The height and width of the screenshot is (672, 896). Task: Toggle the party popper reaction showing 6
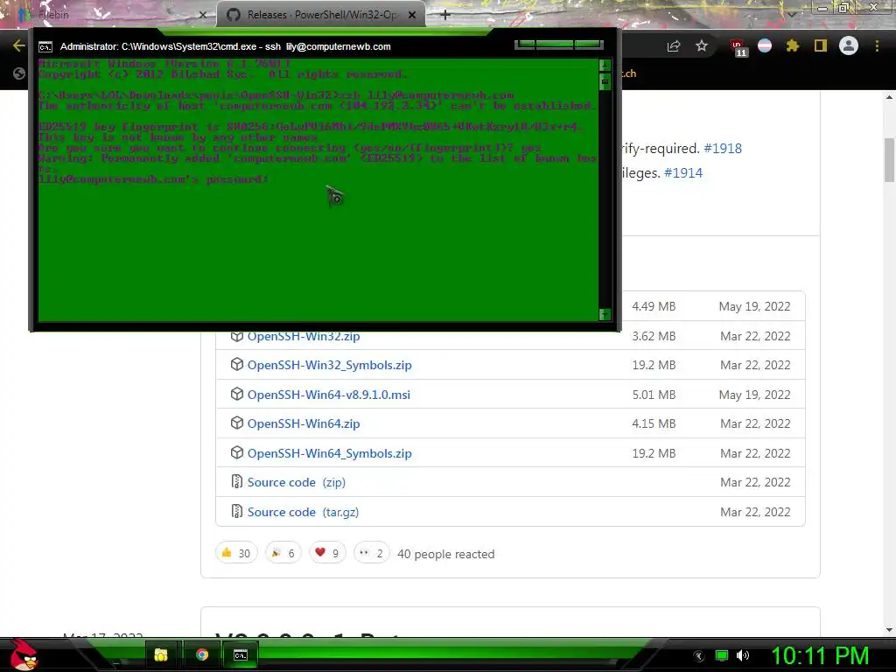(283, 553)
